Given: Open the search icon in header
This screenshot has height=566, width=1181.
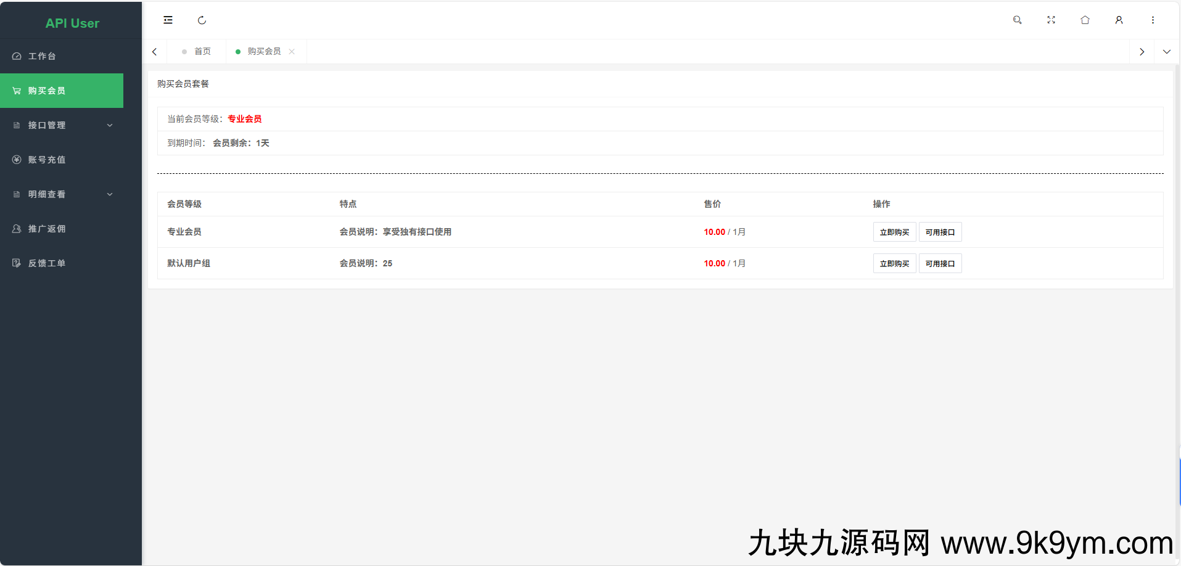Looking at the screenshot, I should pos(1017,20).
